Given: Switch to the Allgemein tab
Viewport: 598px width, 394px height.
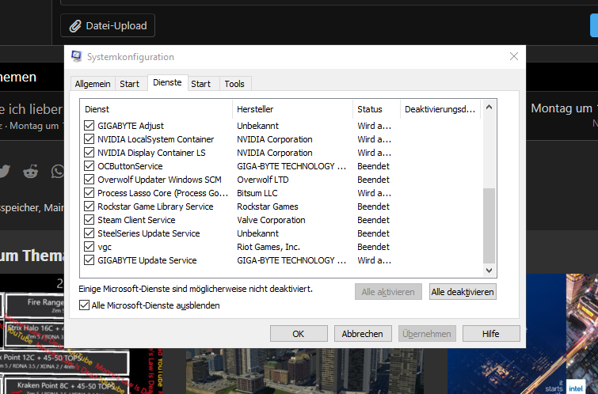Looking at the screenshot, I should point(93,84).
